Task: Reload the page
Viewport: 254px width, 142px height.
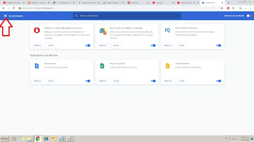Action: pyautogui.click(x=13, y=8)
